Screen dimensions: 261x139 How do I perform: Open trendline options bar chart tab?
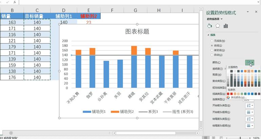pyautogui.click(x=226, y=26)
